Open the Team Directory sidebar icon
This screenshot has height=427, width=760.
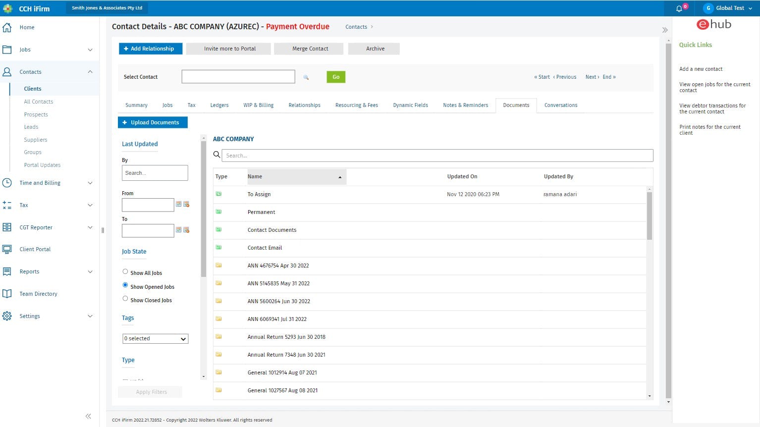[7, 293]
